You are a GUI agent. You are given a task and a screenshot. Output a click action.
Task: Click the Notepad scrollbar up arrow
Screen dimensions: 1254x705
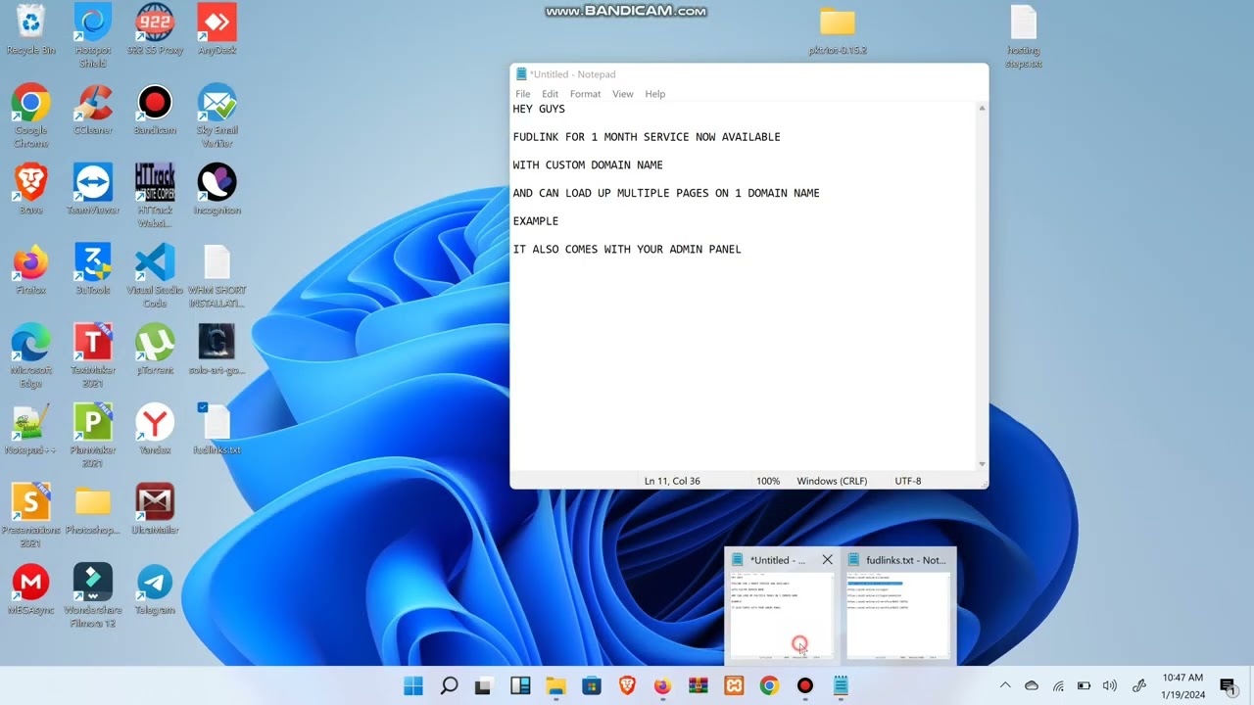click(982, 108)
